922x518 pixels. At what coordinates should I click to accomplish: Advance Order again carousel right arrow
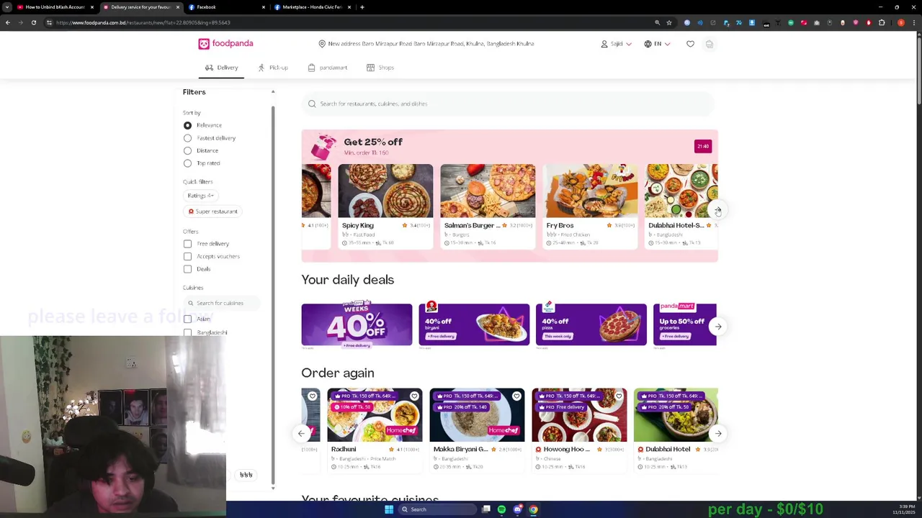[718, 433]
